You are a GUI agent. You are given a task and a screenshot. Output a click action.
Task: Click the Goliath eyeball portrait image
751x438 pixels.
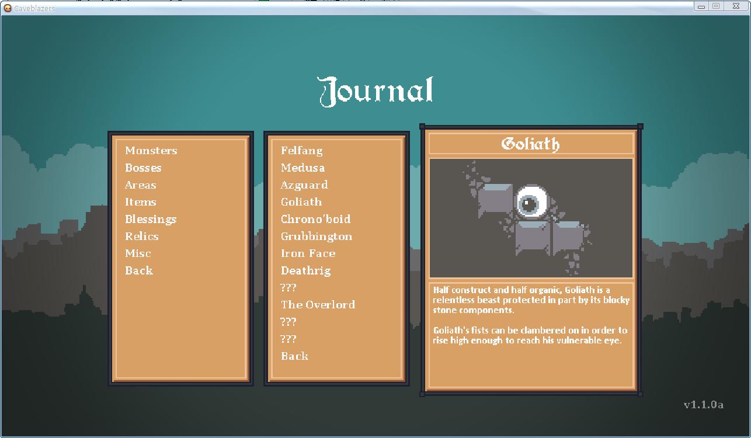(531, 218)
